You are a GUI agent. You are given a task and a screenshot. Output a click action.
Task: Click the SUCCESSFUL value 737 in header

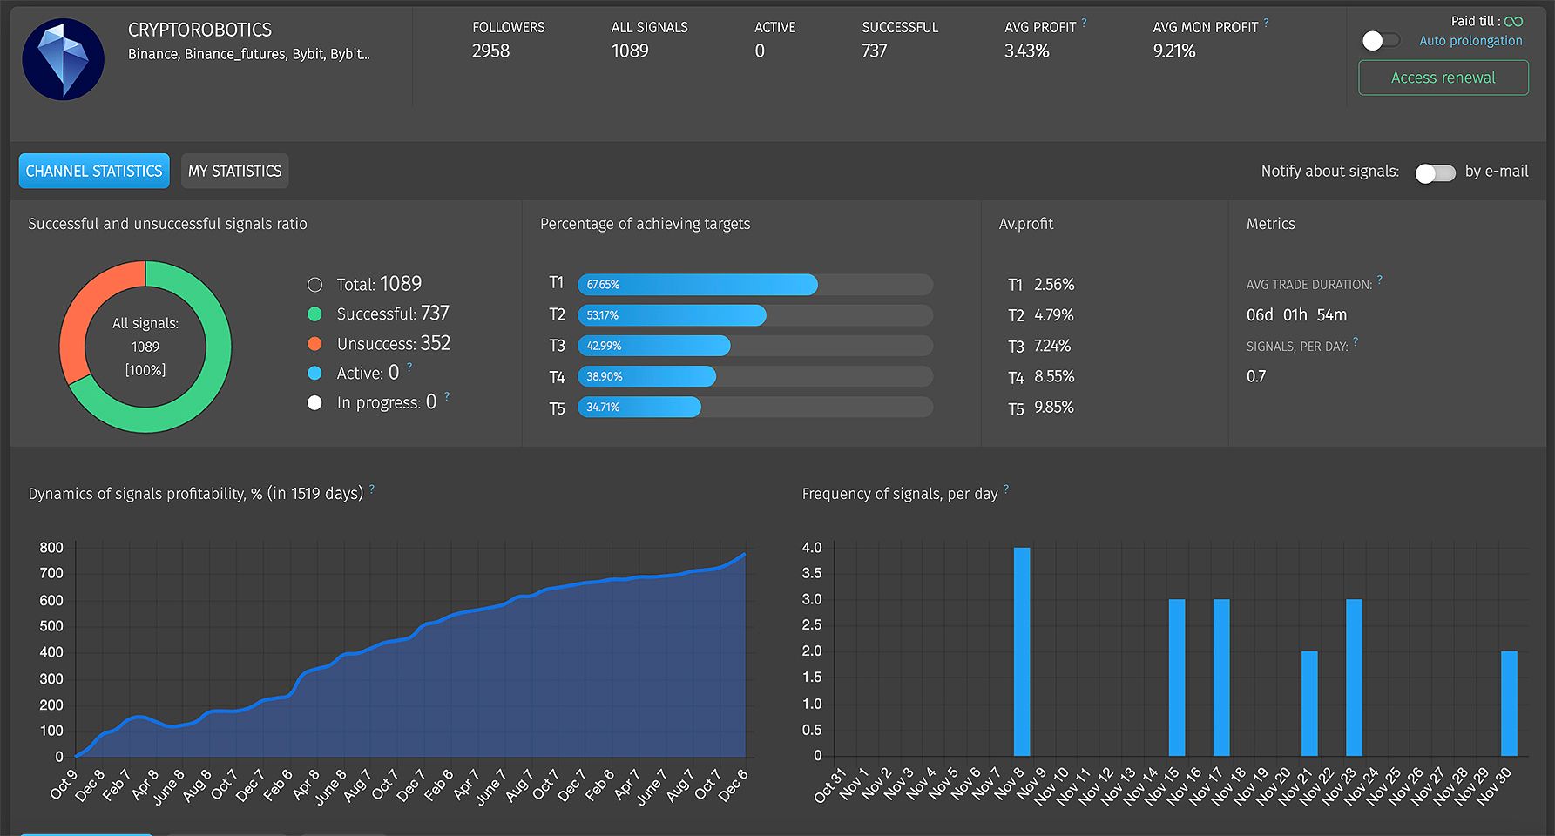click(874, 51)
